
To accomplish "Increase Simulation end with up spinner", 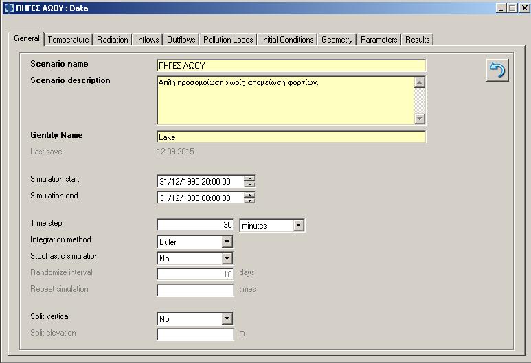I will [x=249, y=195].
